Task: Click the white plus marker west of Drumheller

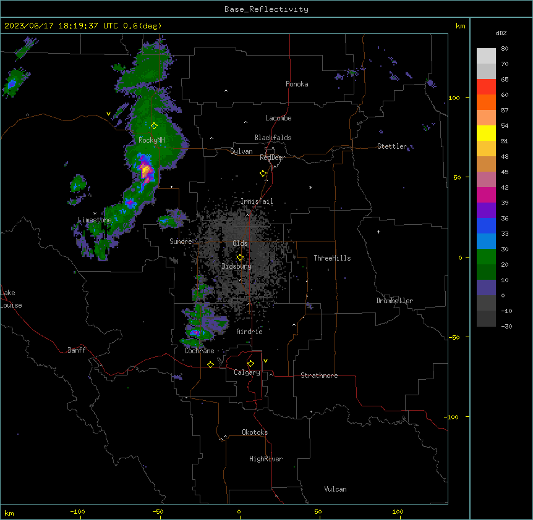Action: pyautogui.click(x=378, y=232)
